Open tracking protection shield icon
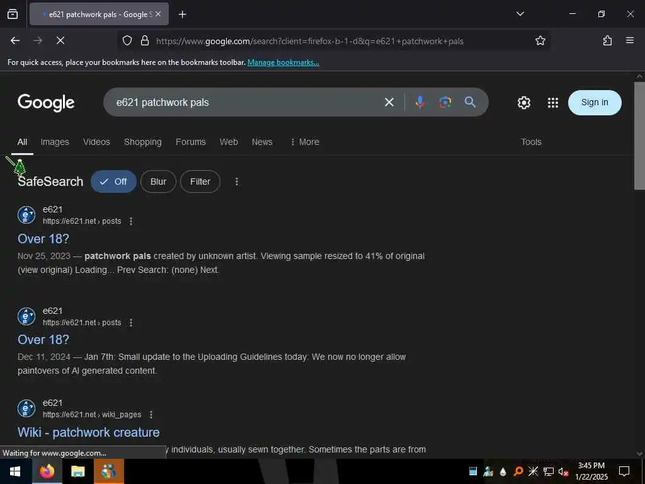645x484 pixels. (127, 40)
